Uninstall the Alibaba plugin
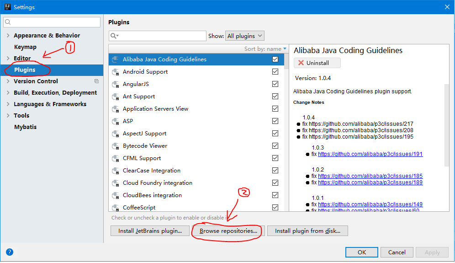 pyautogui.click(x=317, y=63)
